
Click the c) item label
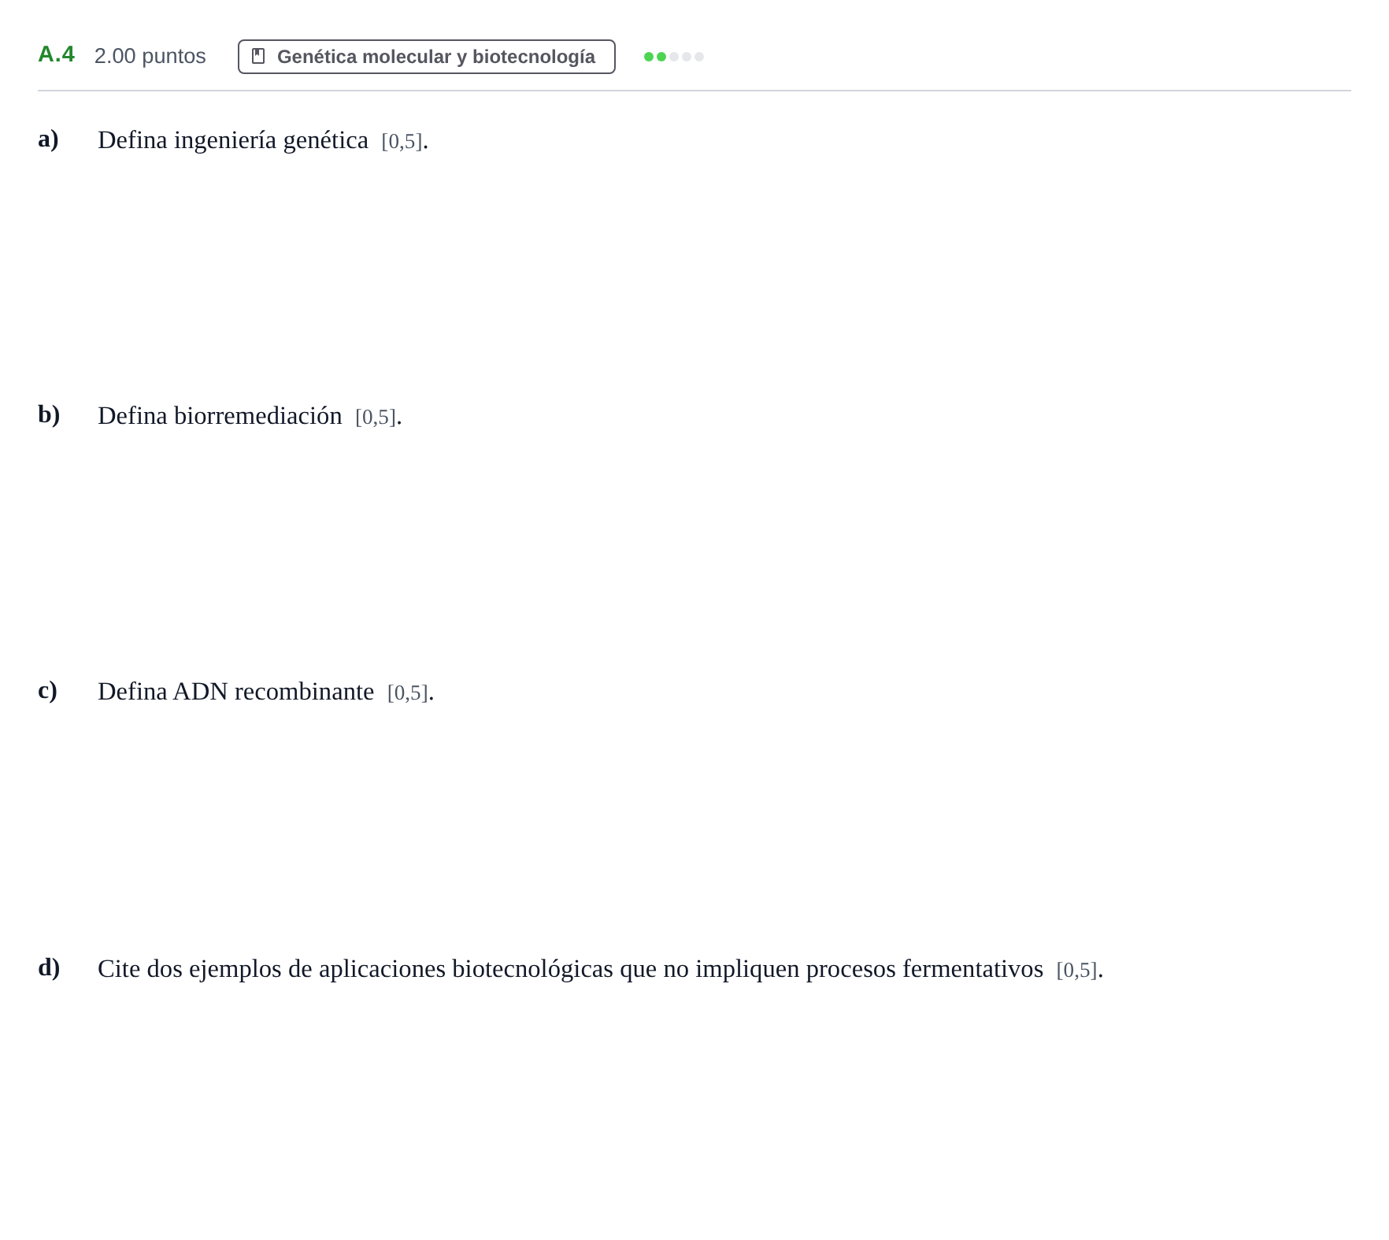pyautogui.click(x=47, y=690)
